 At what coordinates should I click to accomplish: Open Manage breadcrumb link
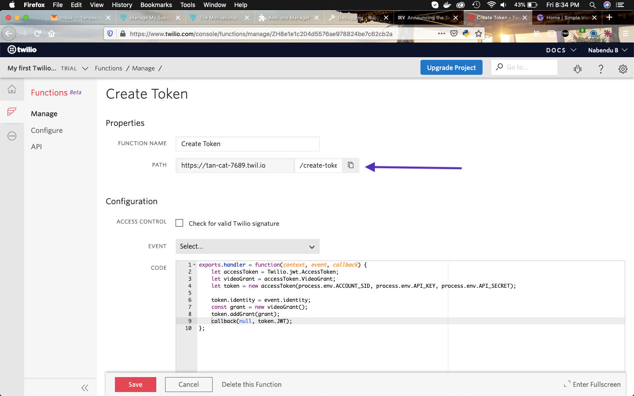pyautogui.click(x=144, y=68)
